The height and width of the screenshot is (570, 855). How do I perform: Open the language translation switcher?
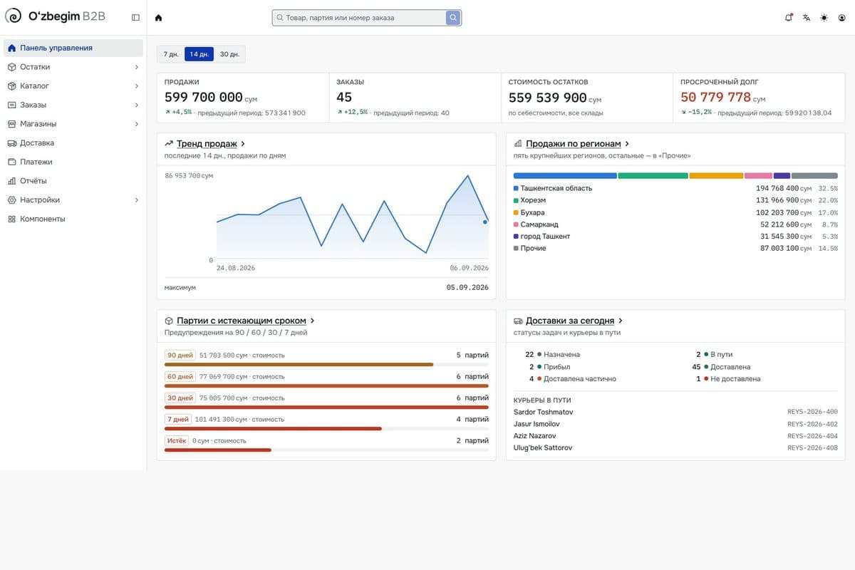[x=807, y=18]
